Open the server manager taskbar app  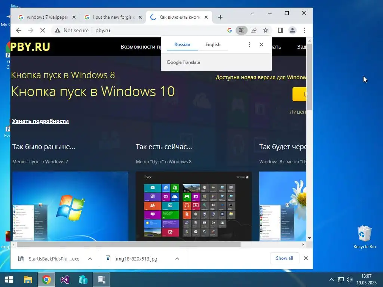coord(101,280)
